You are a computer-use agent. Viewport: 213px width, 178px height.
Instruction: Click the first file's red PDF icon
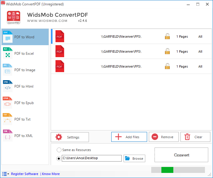60,36
